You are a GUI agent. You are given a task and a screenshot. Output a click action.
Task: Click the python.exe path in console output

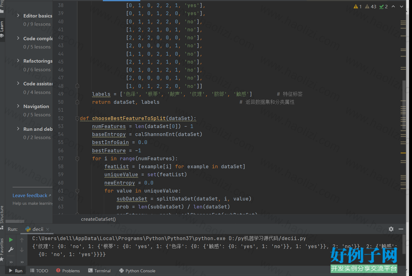tap(129, 239)
